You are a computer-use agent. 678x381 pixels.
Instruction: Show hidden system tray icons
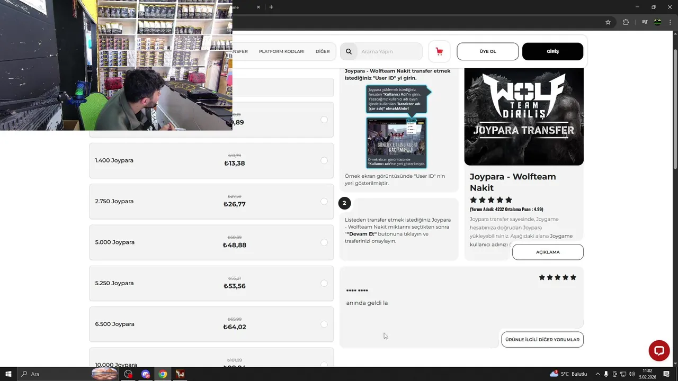pos(597,374)
